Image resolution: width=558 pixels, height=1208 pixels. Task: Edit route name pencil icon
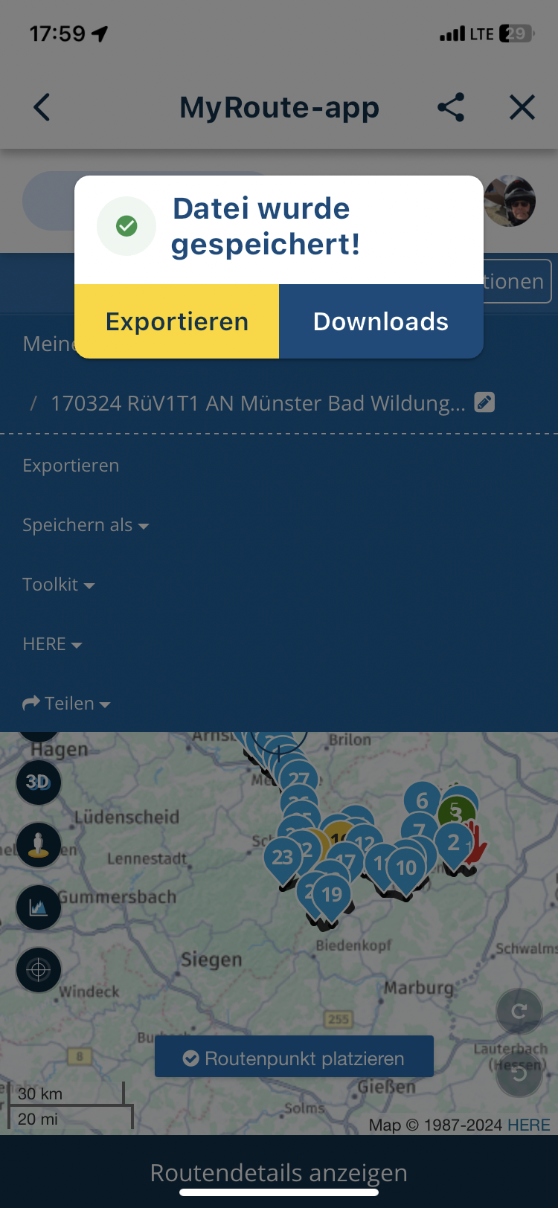point(484,402)
